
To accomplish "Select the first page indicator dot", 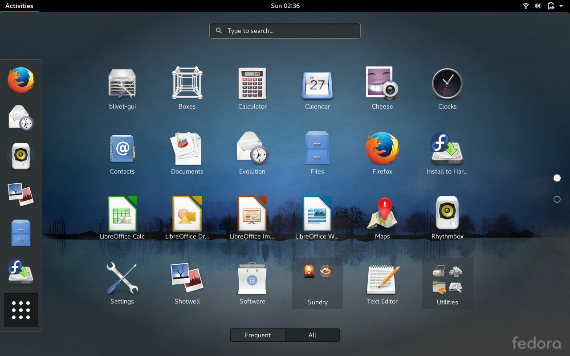I will point(557,178).
